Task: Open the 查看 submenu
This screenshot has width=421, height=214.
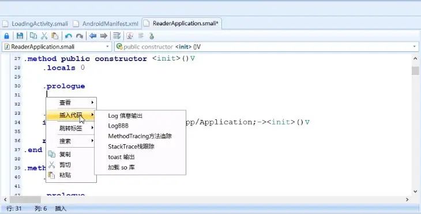Action: pos(71,103)
